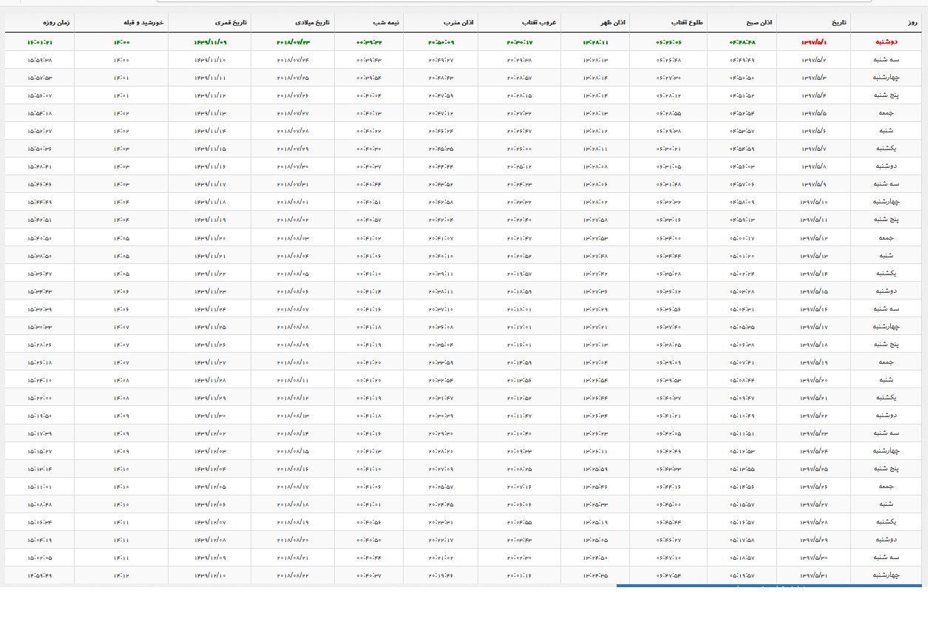Click چهارشنبه in the ۱۳۹۷/۵/۳۱ row
The width and height of the screenshot is (936, 636).
[x=886, y=575]
